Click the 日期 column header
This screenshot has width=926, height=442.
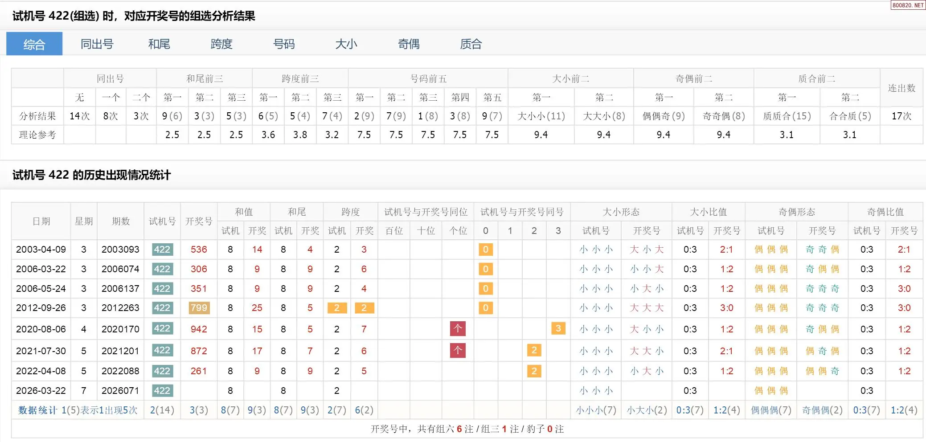click(41, 221)
